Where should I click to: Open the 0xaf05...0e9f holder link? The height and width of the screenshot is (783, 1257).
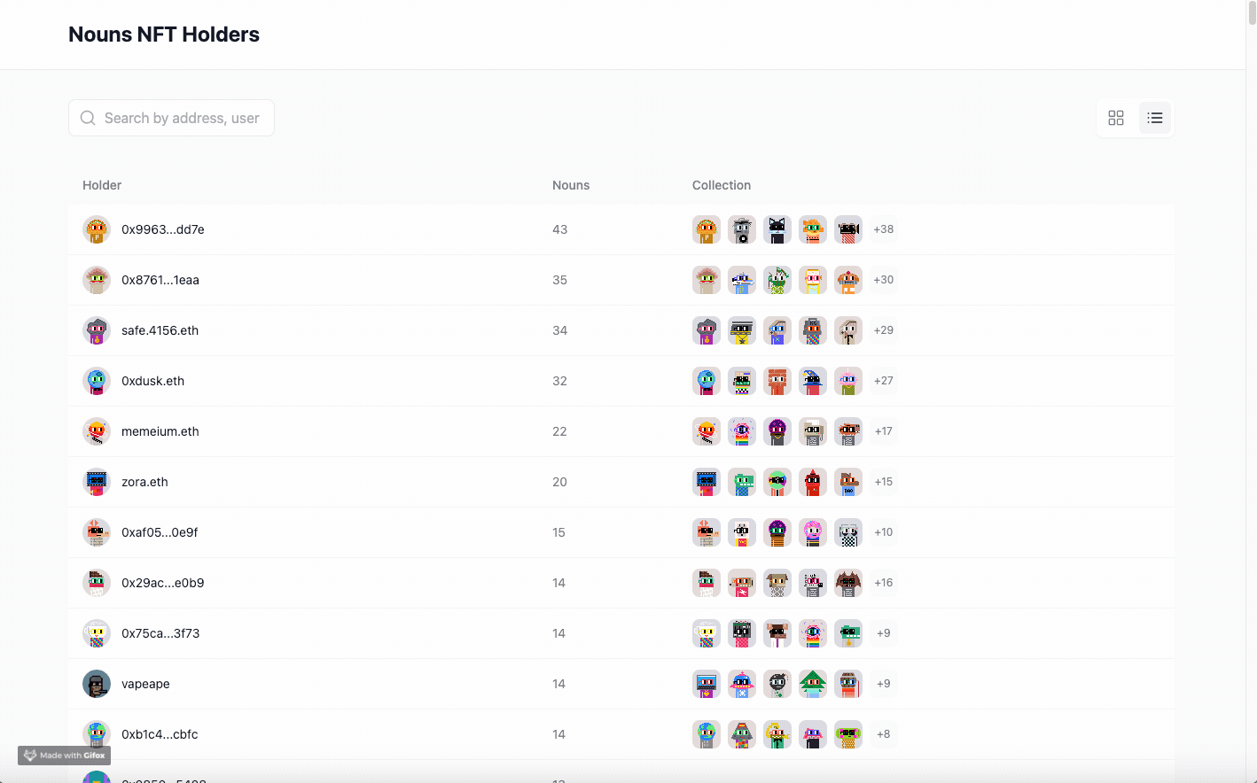click(160, 532)
